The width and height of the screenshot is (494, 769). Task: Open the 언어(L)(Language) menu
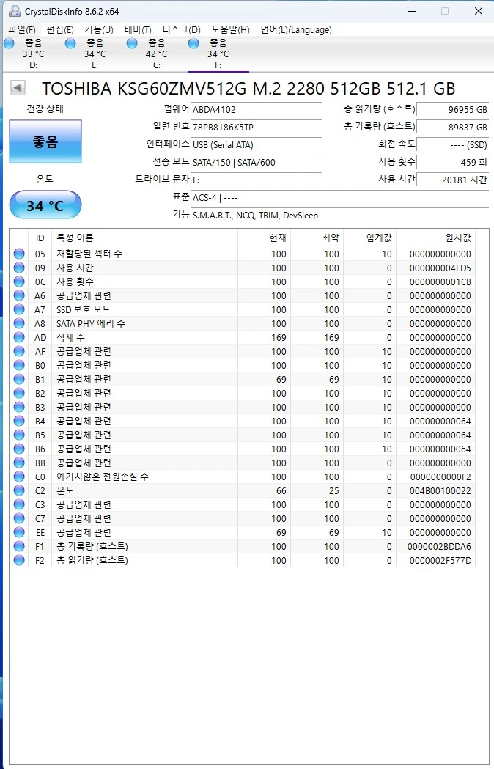296,30
